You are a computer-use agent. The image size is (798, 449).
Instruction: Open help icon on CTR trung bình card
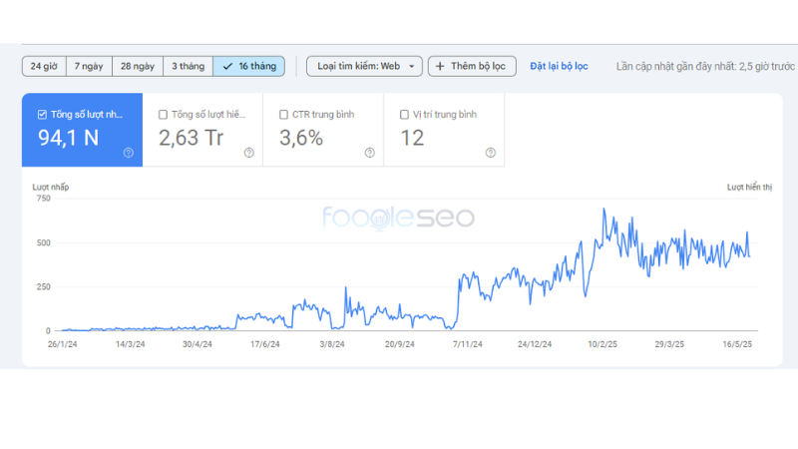click(369, 153)
